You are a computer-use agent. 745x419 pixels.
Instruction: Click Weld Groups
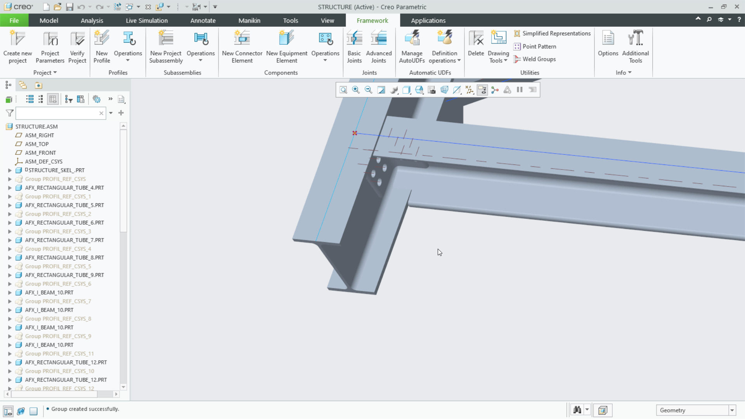[x=535, y=59]
